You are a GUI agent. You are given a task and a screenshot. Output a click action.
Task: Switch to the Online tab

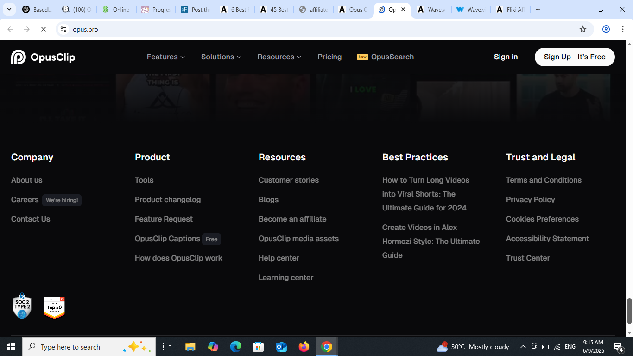[x=116, y=9]
